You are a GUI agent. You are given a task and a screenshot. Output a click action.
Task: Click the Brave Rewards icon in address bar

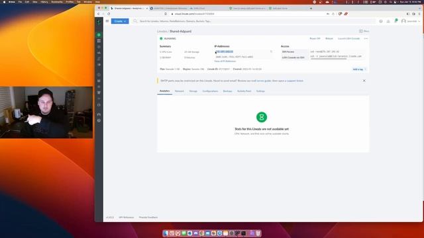346,14
